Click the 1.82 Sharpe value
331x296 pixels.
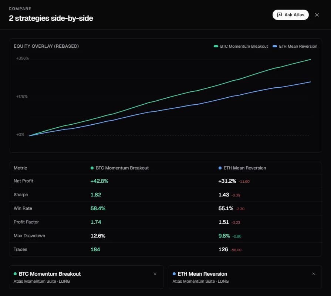96,195
